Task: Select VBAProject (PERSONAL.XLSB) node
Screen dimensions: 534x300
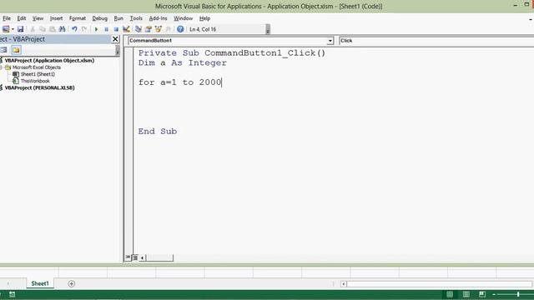Action: (x=39, y=87)
